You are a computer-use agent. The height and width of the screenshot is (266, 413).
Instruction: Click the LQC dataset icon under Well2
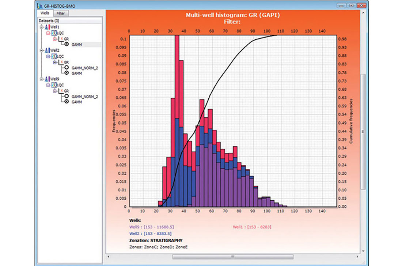tap(54, 56)
